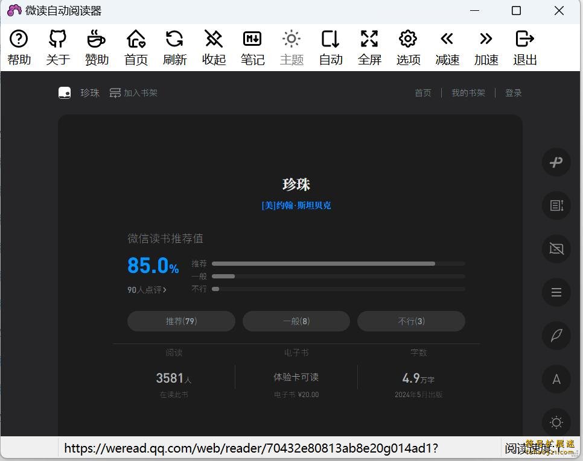The height and width of the screenshot is (461, 583).
Task: Click the 一般 rating progress bar
Action: pyautogui.click(x=339, y=276)
